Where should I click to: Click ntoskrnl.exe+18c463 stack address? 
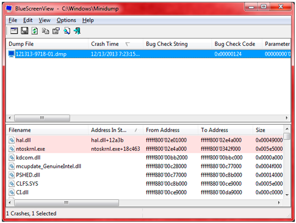coord(115,149)
